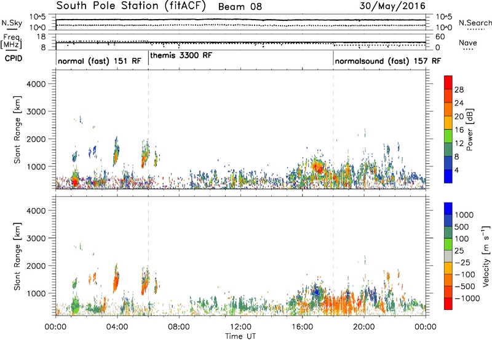Screen dimensions: 492x340
Task: Click the strong red echo near 17:00 in power panel
Action: click(x=319, y=166)
